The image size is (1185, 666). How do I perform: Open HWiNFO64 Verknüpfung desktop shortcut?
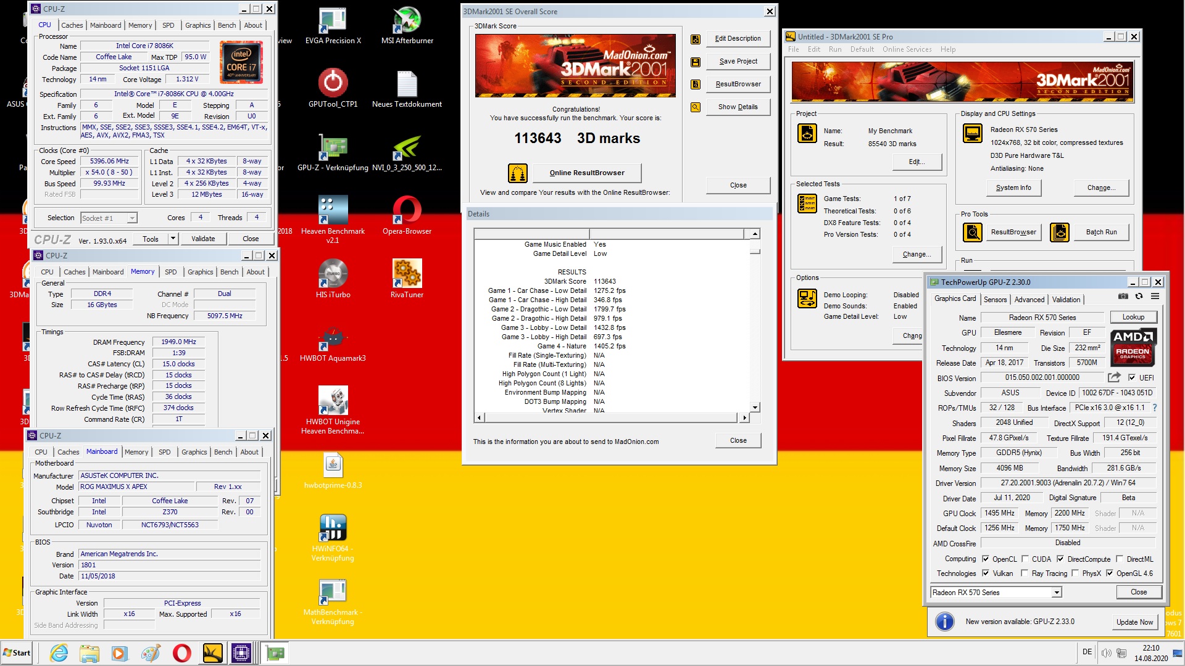pyautogui.click(x=333, y=537)
